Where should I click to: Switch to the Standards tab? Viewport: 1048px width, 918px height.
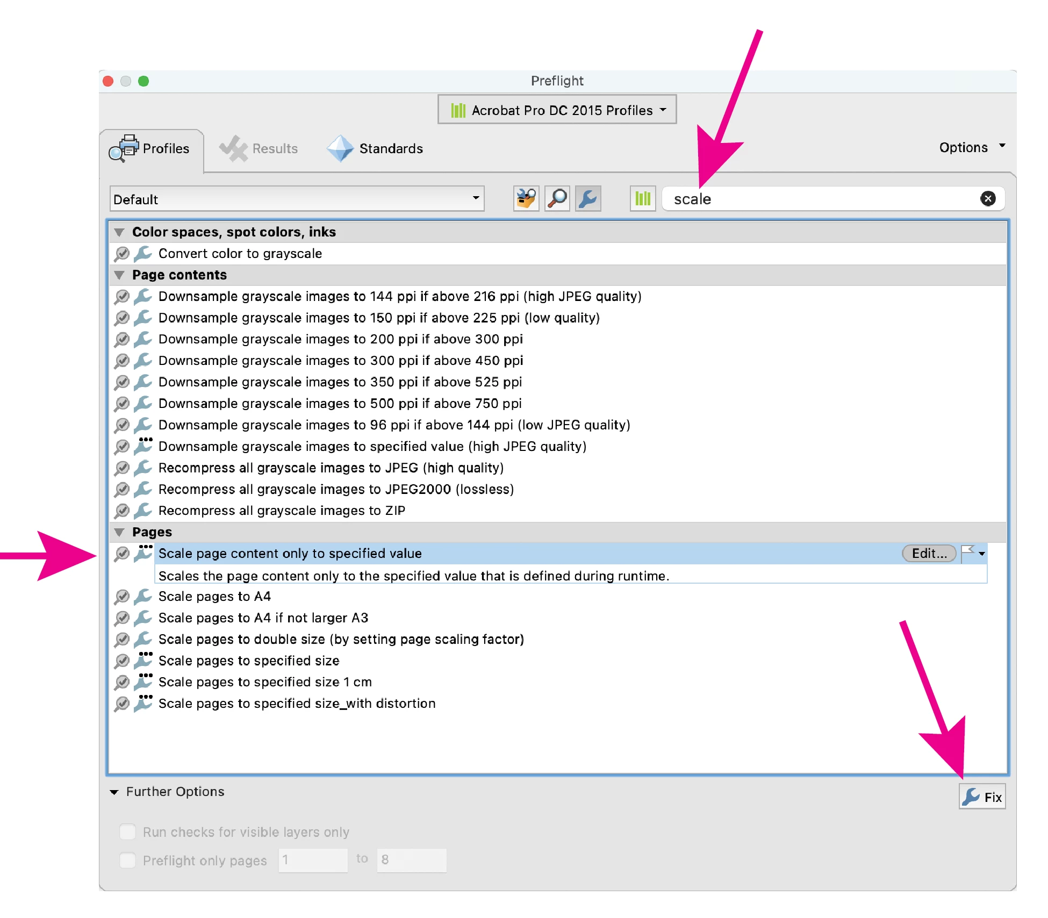[x=376, y=149]
